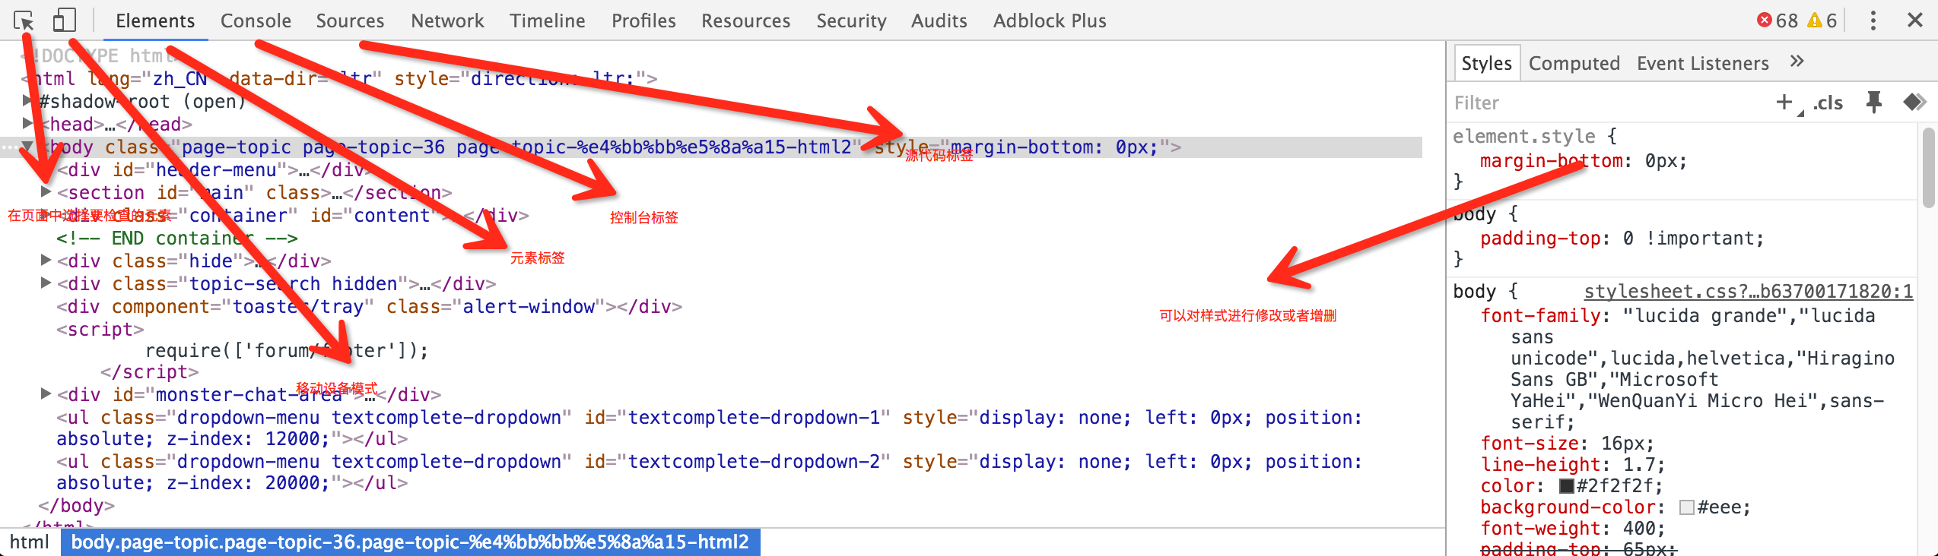Image resolution: width=1938 pixels, height=556 pixels.
Task: Click the #2f2f2f color swatch
Action: (1566, 486)
